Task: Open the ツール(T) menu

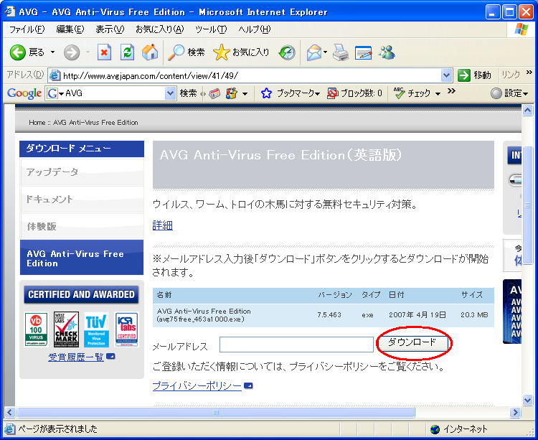Action: pyautogui.click(x=211, y=29)
